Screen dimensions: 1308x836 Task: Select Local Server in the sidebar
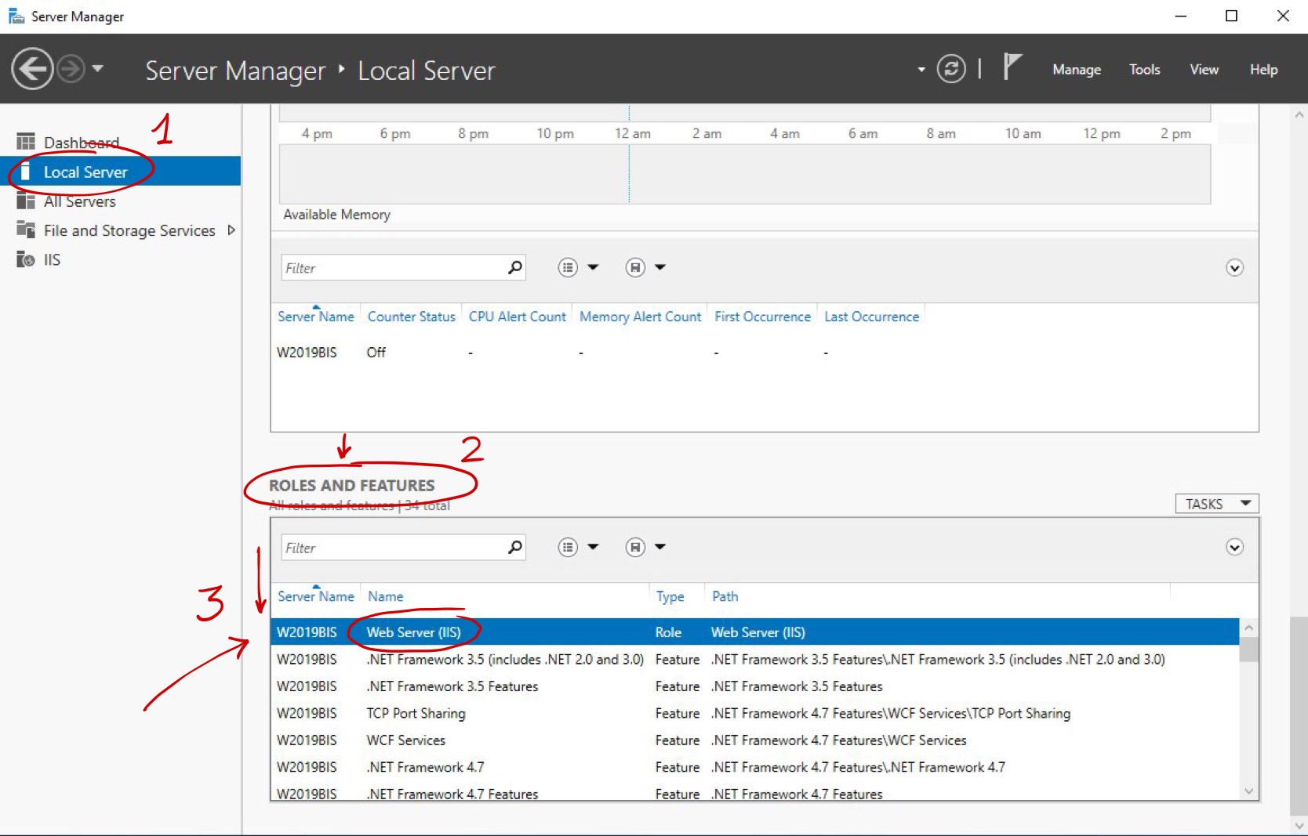pyautogui.click(x=121, y=172)
